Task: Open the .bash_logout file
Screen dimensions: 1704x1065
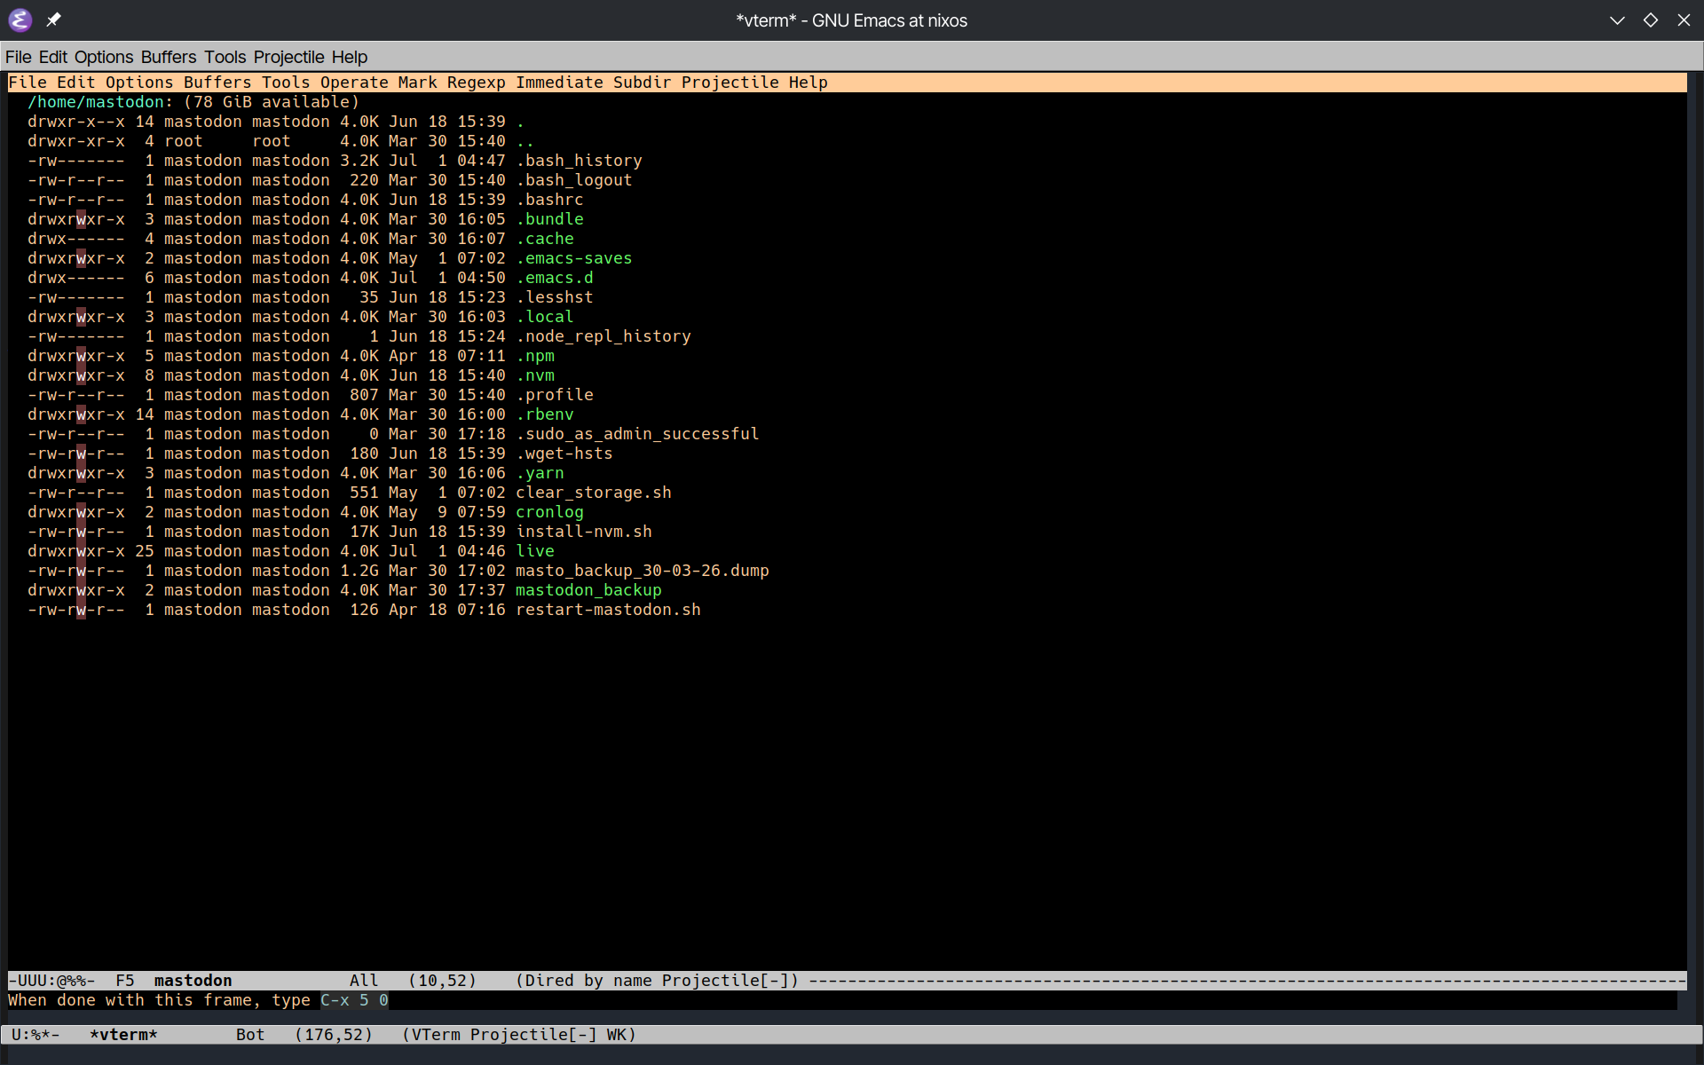Action: [574, 180]
